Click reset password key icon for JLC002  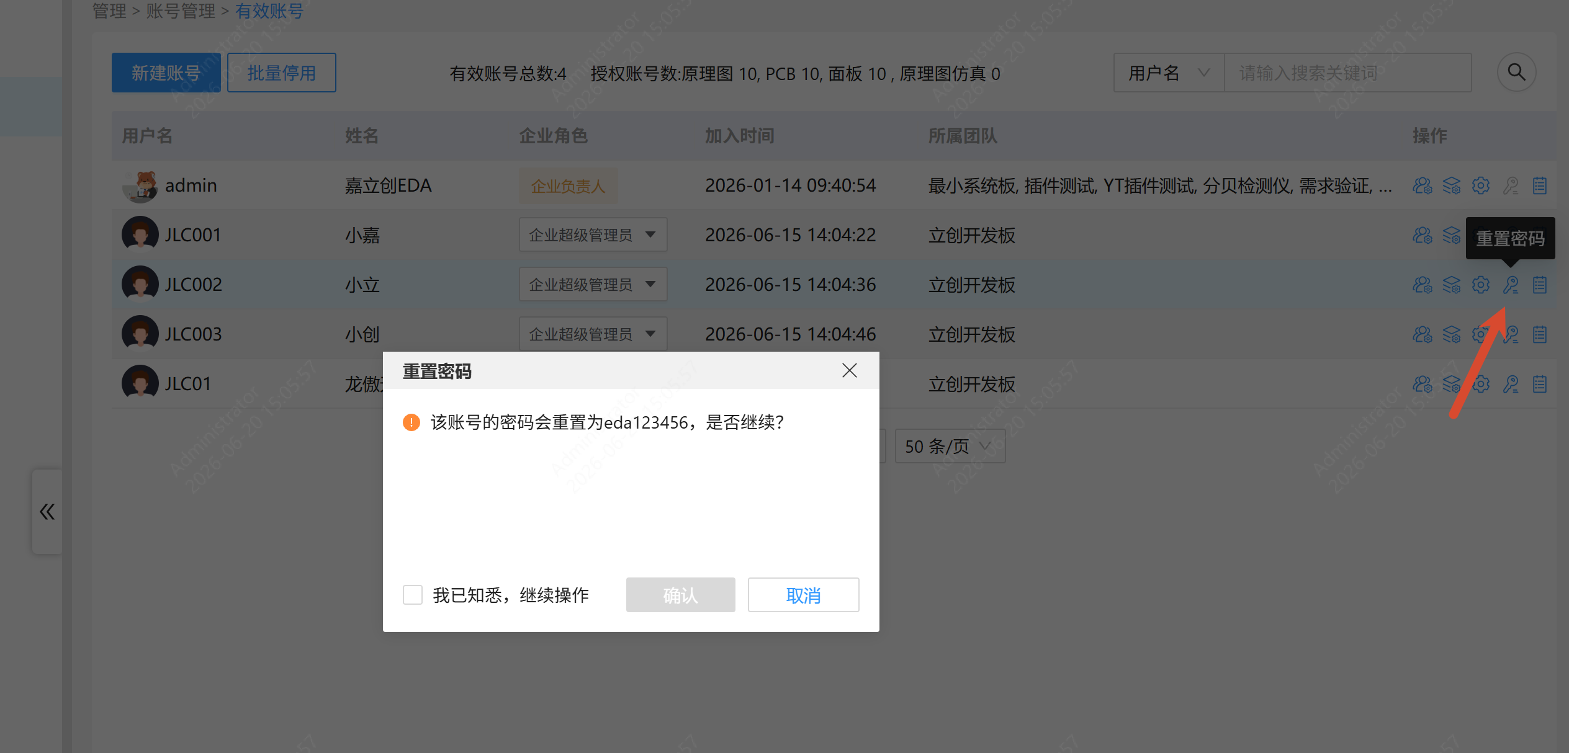click(1510, 285)
